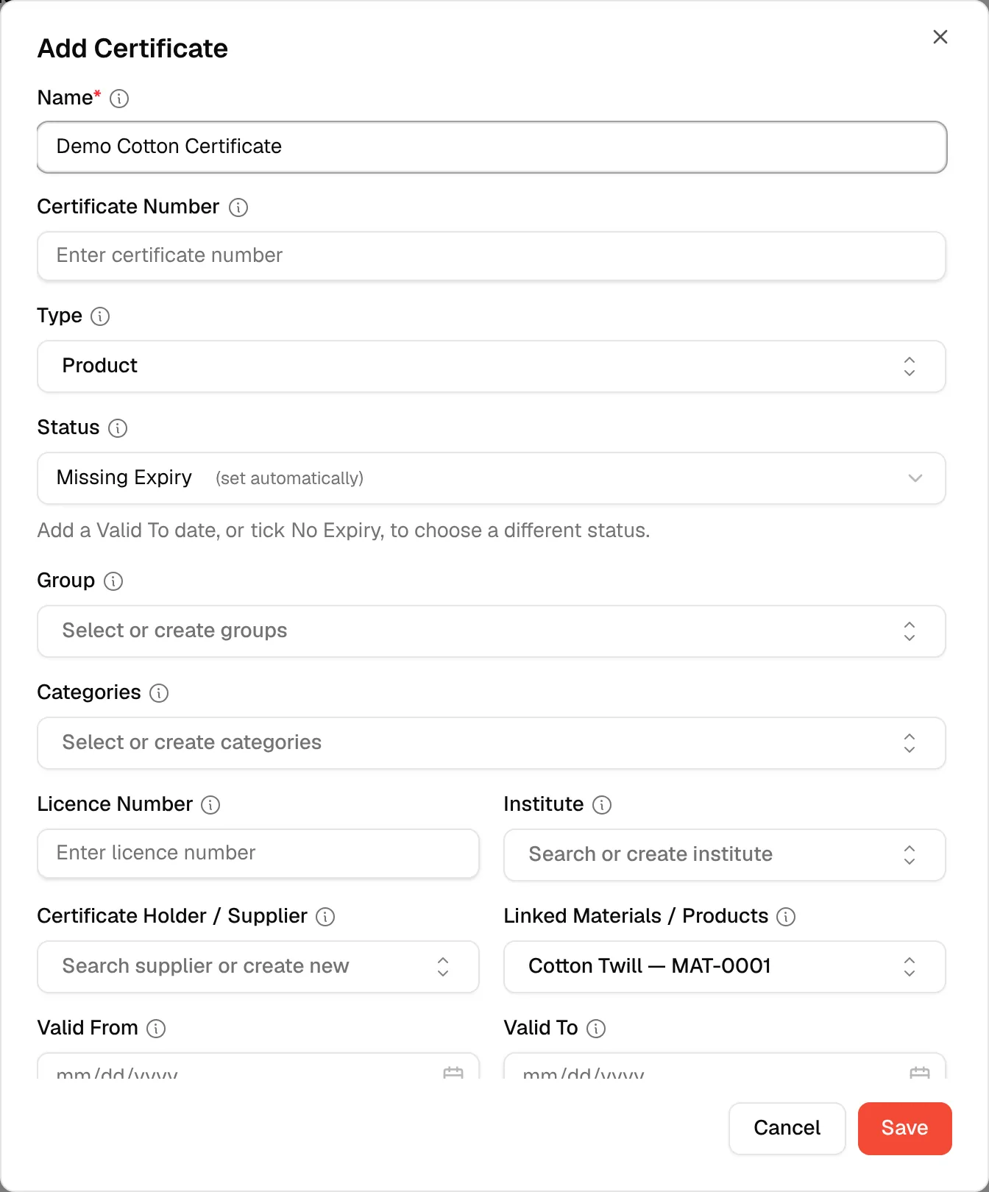The image size is (989, 1192).
Task: Click the Valid From info icon
Action: (156, 1029)
